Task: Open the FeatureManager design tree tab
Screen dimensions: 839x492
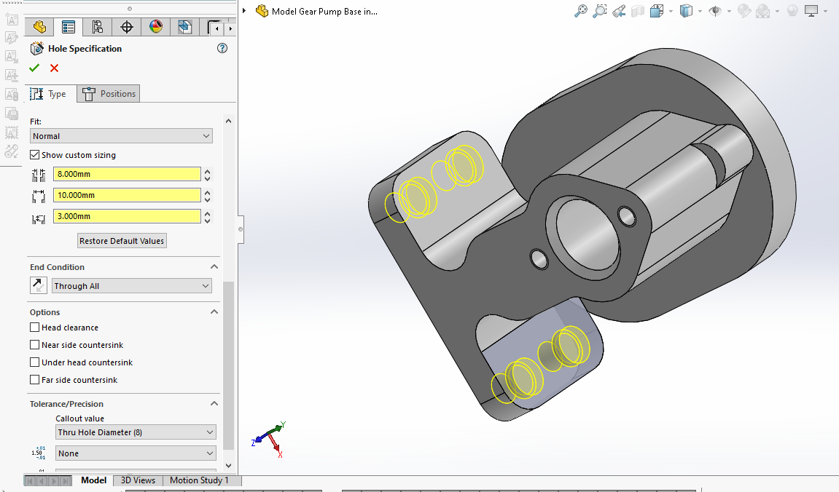Action: tap(39, 28)
